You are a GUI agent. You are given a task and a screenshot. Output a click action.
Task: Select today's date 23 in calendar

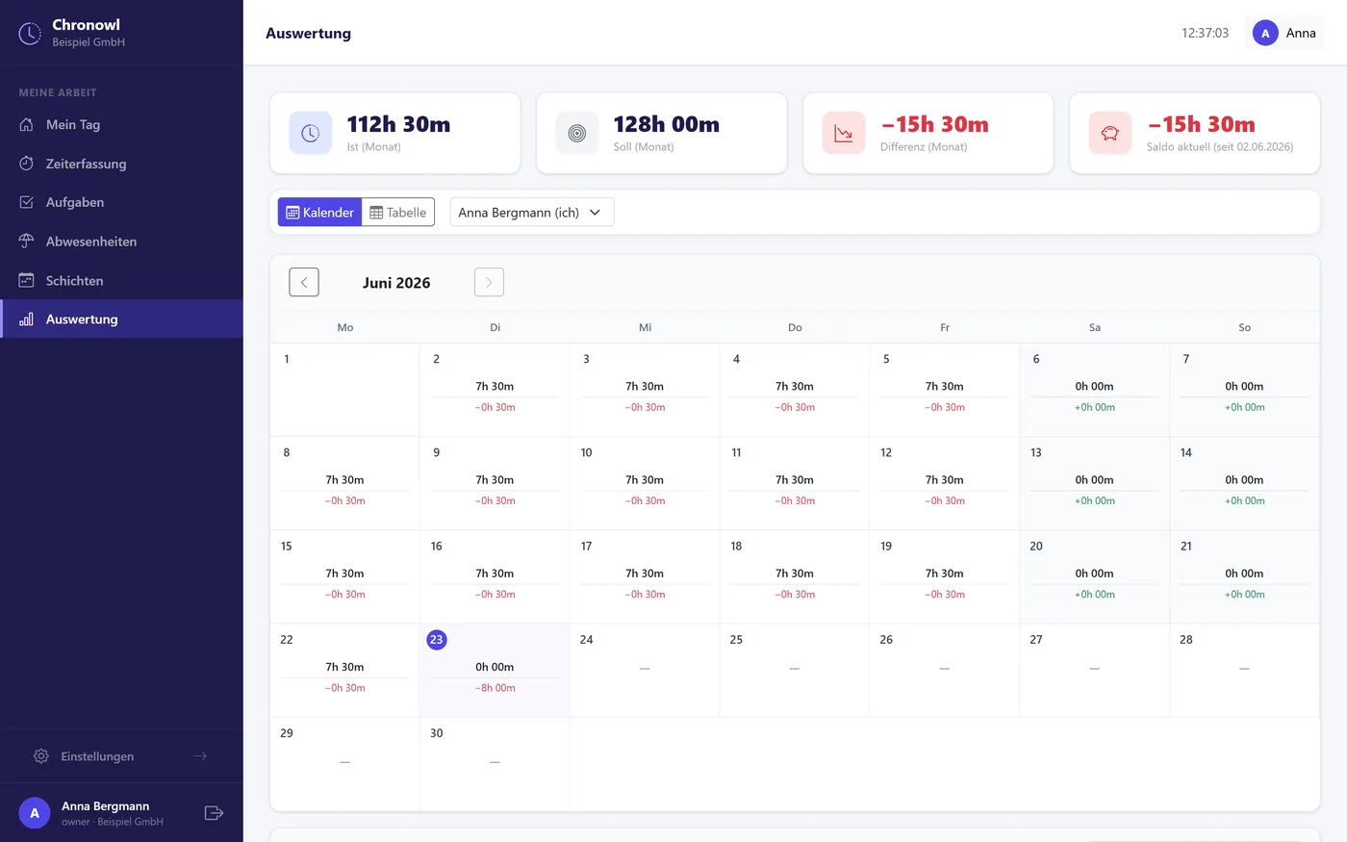(437, 639)
